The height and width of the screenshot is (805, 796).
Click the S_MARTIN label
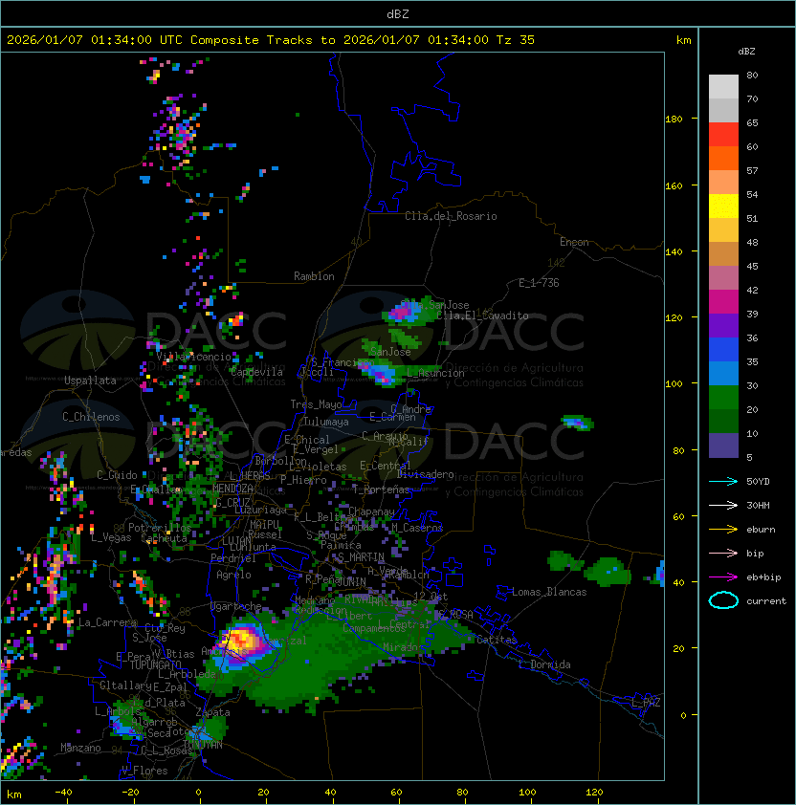[x=362, y=557]
